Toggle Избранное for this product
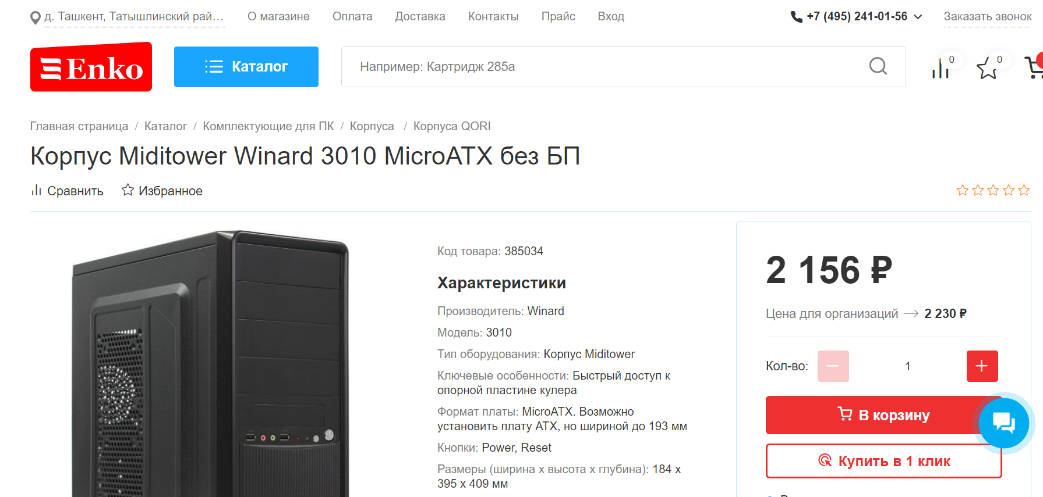Screen dimensions: 1043x497 coord(162,191)
